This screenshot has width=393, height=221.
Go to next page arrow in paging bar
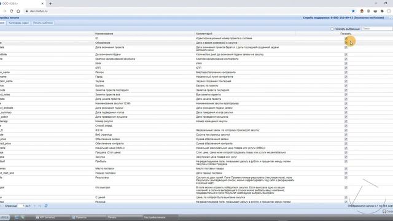click(x=35, y=206)
